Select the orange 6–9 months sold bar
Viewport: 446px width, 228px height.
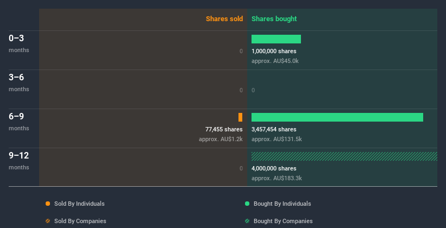point(240,117)
